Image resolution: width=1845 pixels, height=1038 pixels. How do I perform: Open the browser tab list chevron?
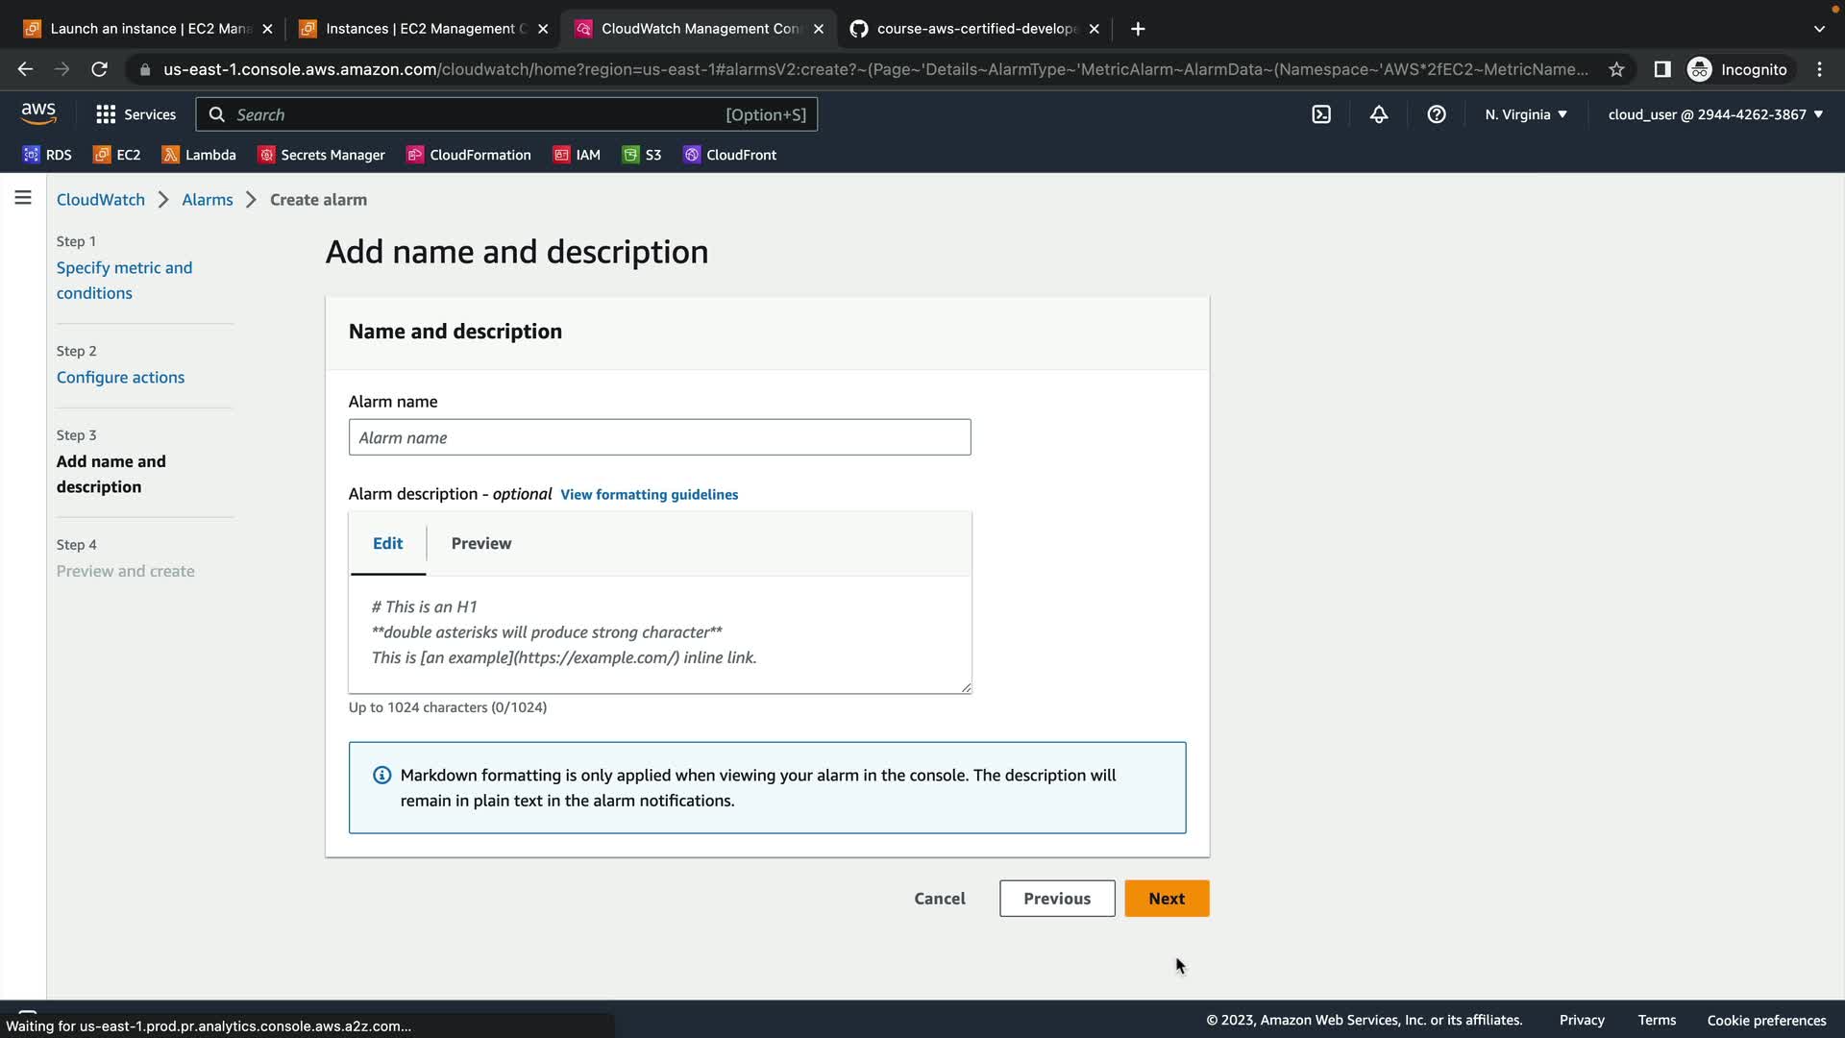click(x=1818, y=29)
